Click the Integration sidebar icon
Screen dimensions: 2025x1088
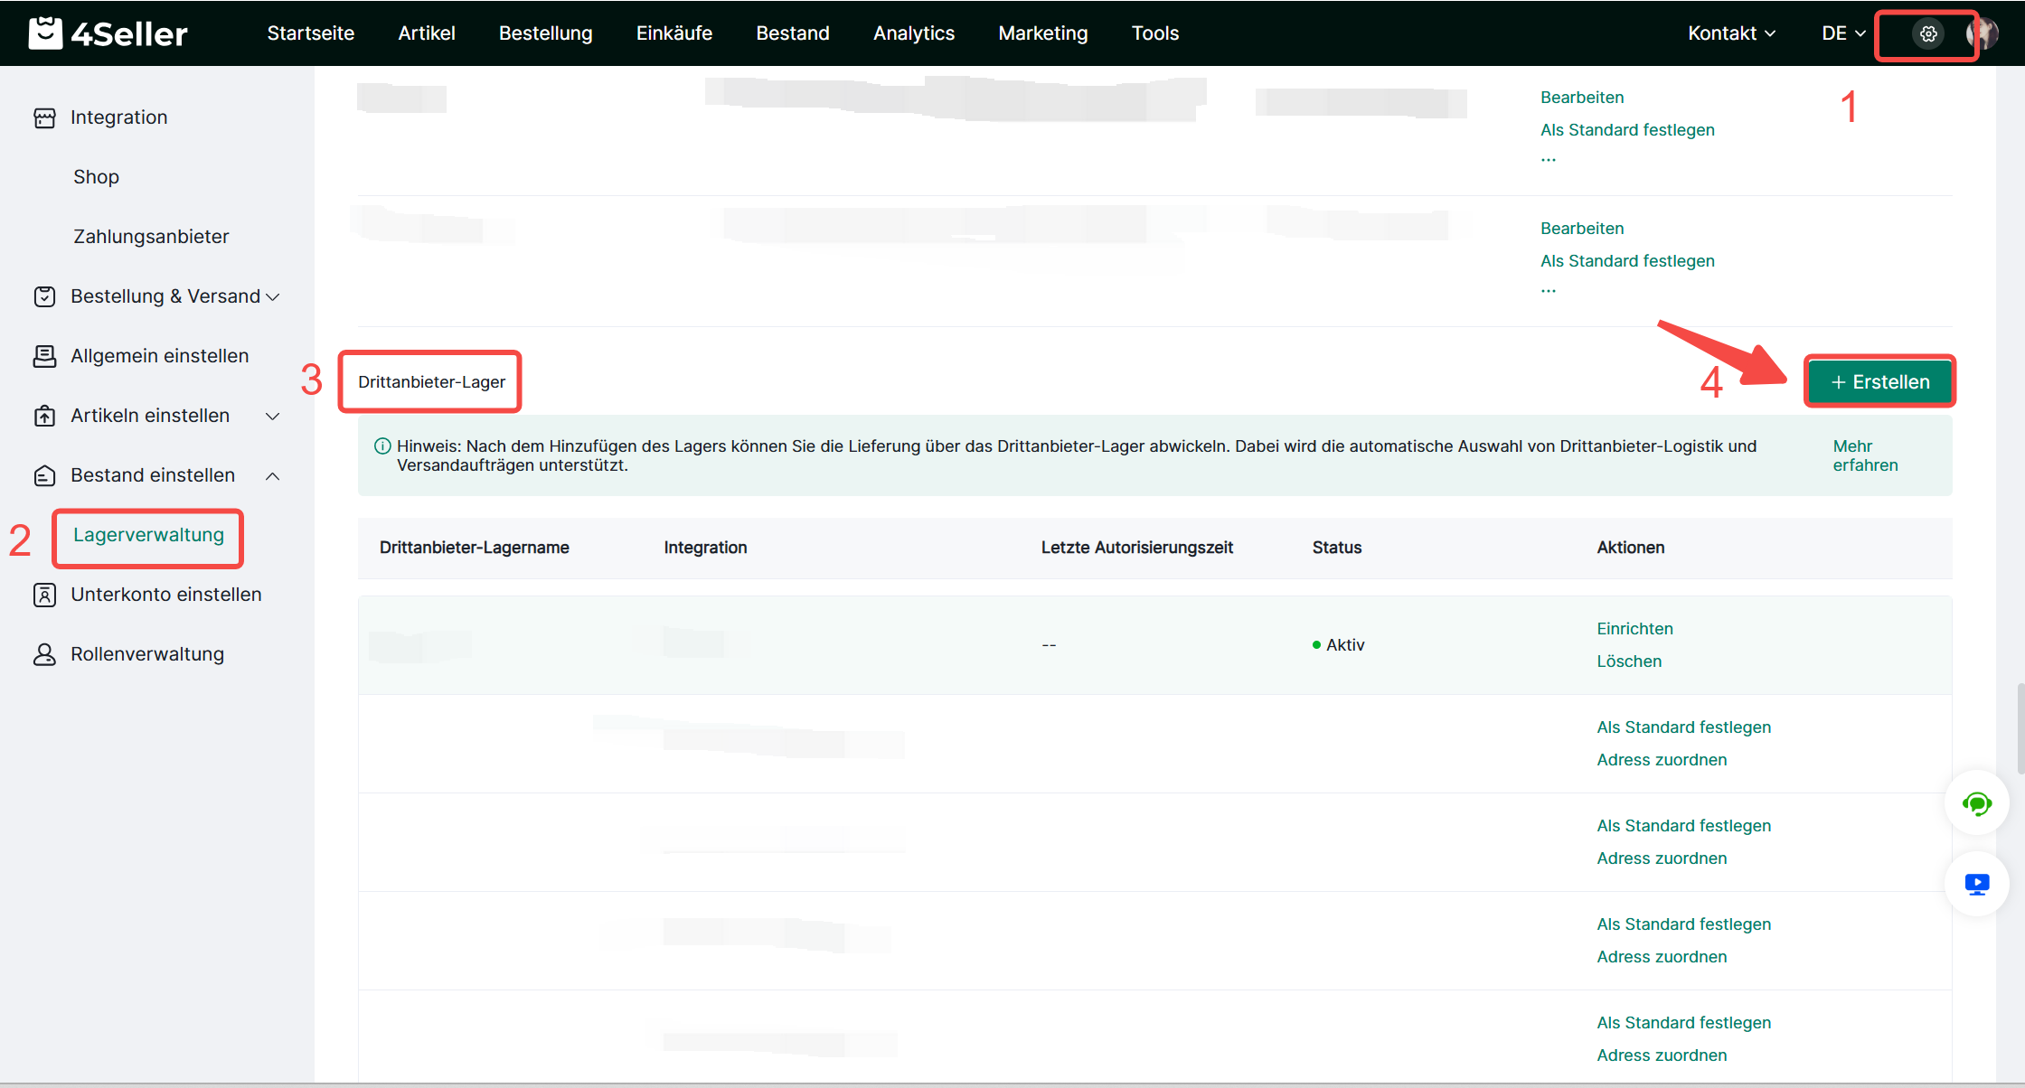(x=44, y=117)
